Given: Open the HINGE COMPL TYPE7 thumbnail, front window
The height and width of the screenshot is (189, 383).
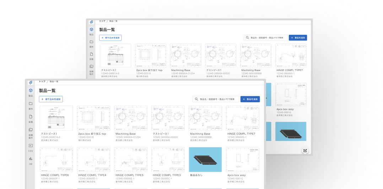Looking at the screenshot, I should point(243,118).
